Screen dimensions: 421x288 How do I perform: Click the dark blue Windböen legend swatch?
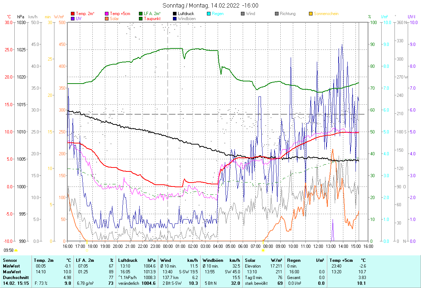point(175,18)
